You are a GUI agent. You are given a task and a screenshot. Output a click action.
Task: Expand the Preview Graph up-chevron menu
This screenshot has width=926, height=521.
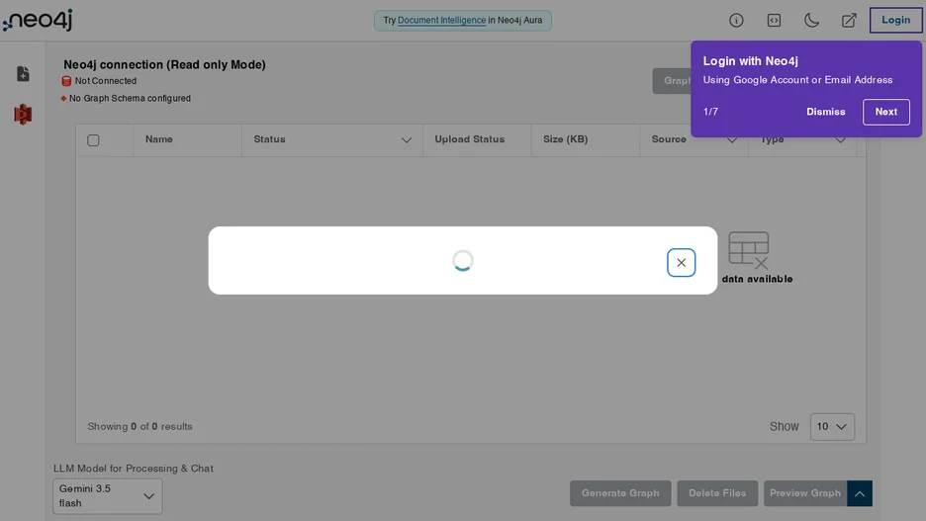[860, 493]
